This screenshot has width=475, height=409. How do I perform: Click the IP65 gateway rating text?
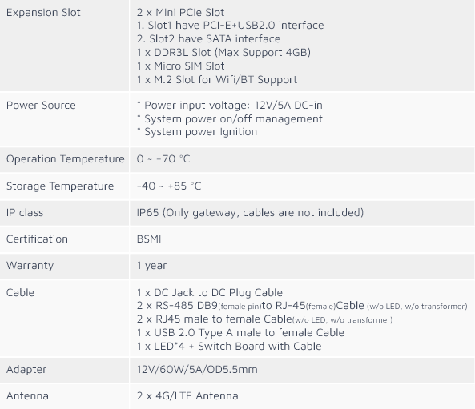250,213
